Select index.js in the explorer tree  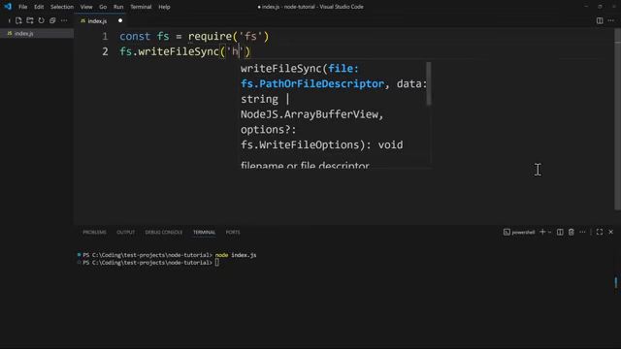coord(37,34)
